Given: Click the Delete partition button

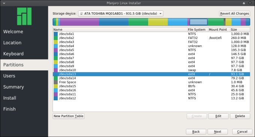Looking at the screenshot, I should coord(240,116).
